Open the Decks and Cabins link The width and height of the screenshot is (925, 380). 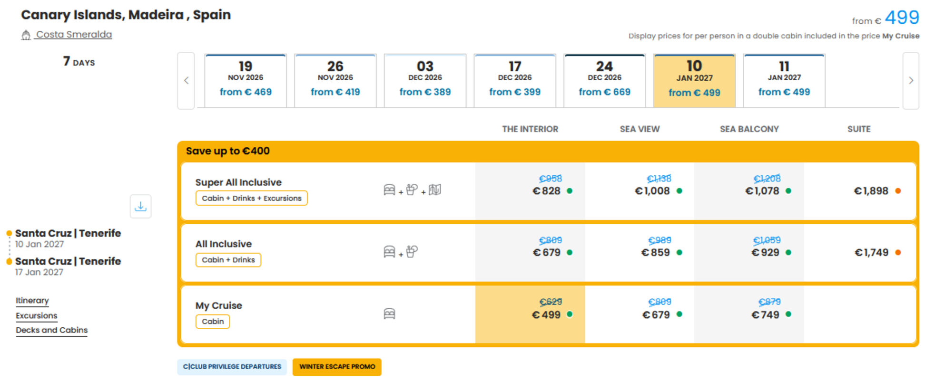[x=51, y=330]
